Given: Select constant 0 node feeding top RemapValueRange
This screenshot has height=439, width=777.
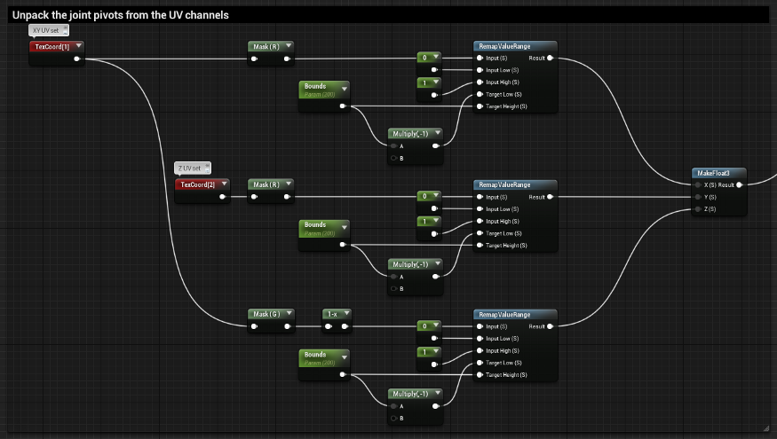Looking at the screenshot, I should click(429, 63).
